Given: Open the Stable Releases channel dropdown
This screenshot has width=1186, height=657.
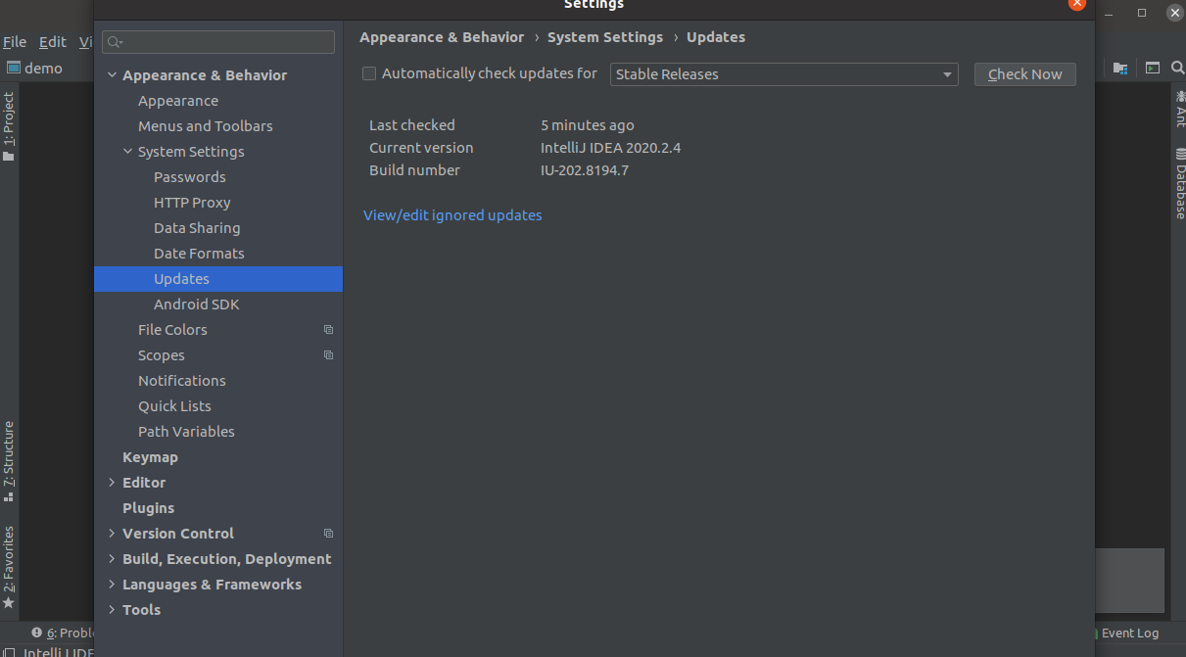Looking at the screenshot, I should point(784,74).
